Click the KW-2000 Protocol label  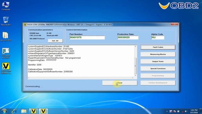(37, 39)
